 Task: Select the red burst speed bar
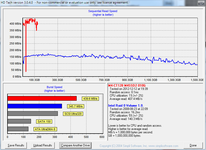(42, 98)
